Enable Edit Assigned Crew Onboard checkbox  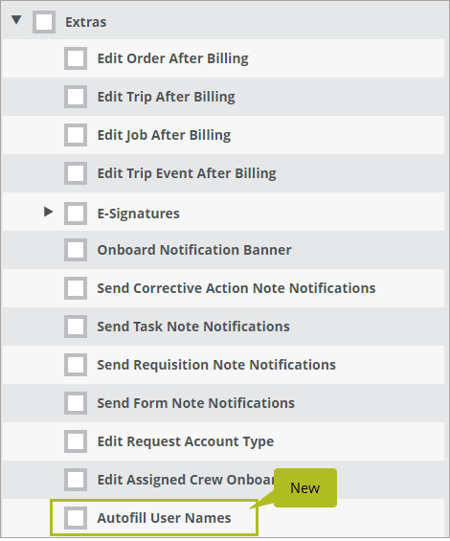(x=76, y=480)
